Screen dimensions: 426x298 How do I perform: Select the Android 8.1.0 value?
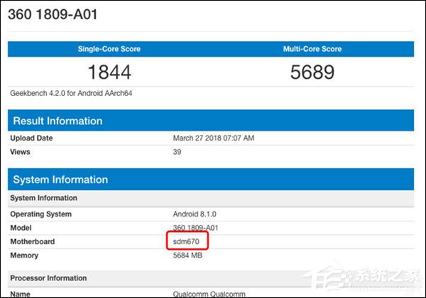coord(195,214)
